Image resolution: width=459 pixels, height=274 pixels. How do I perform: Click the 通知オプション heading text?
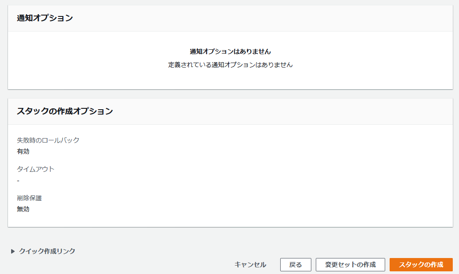click(45, 18)
